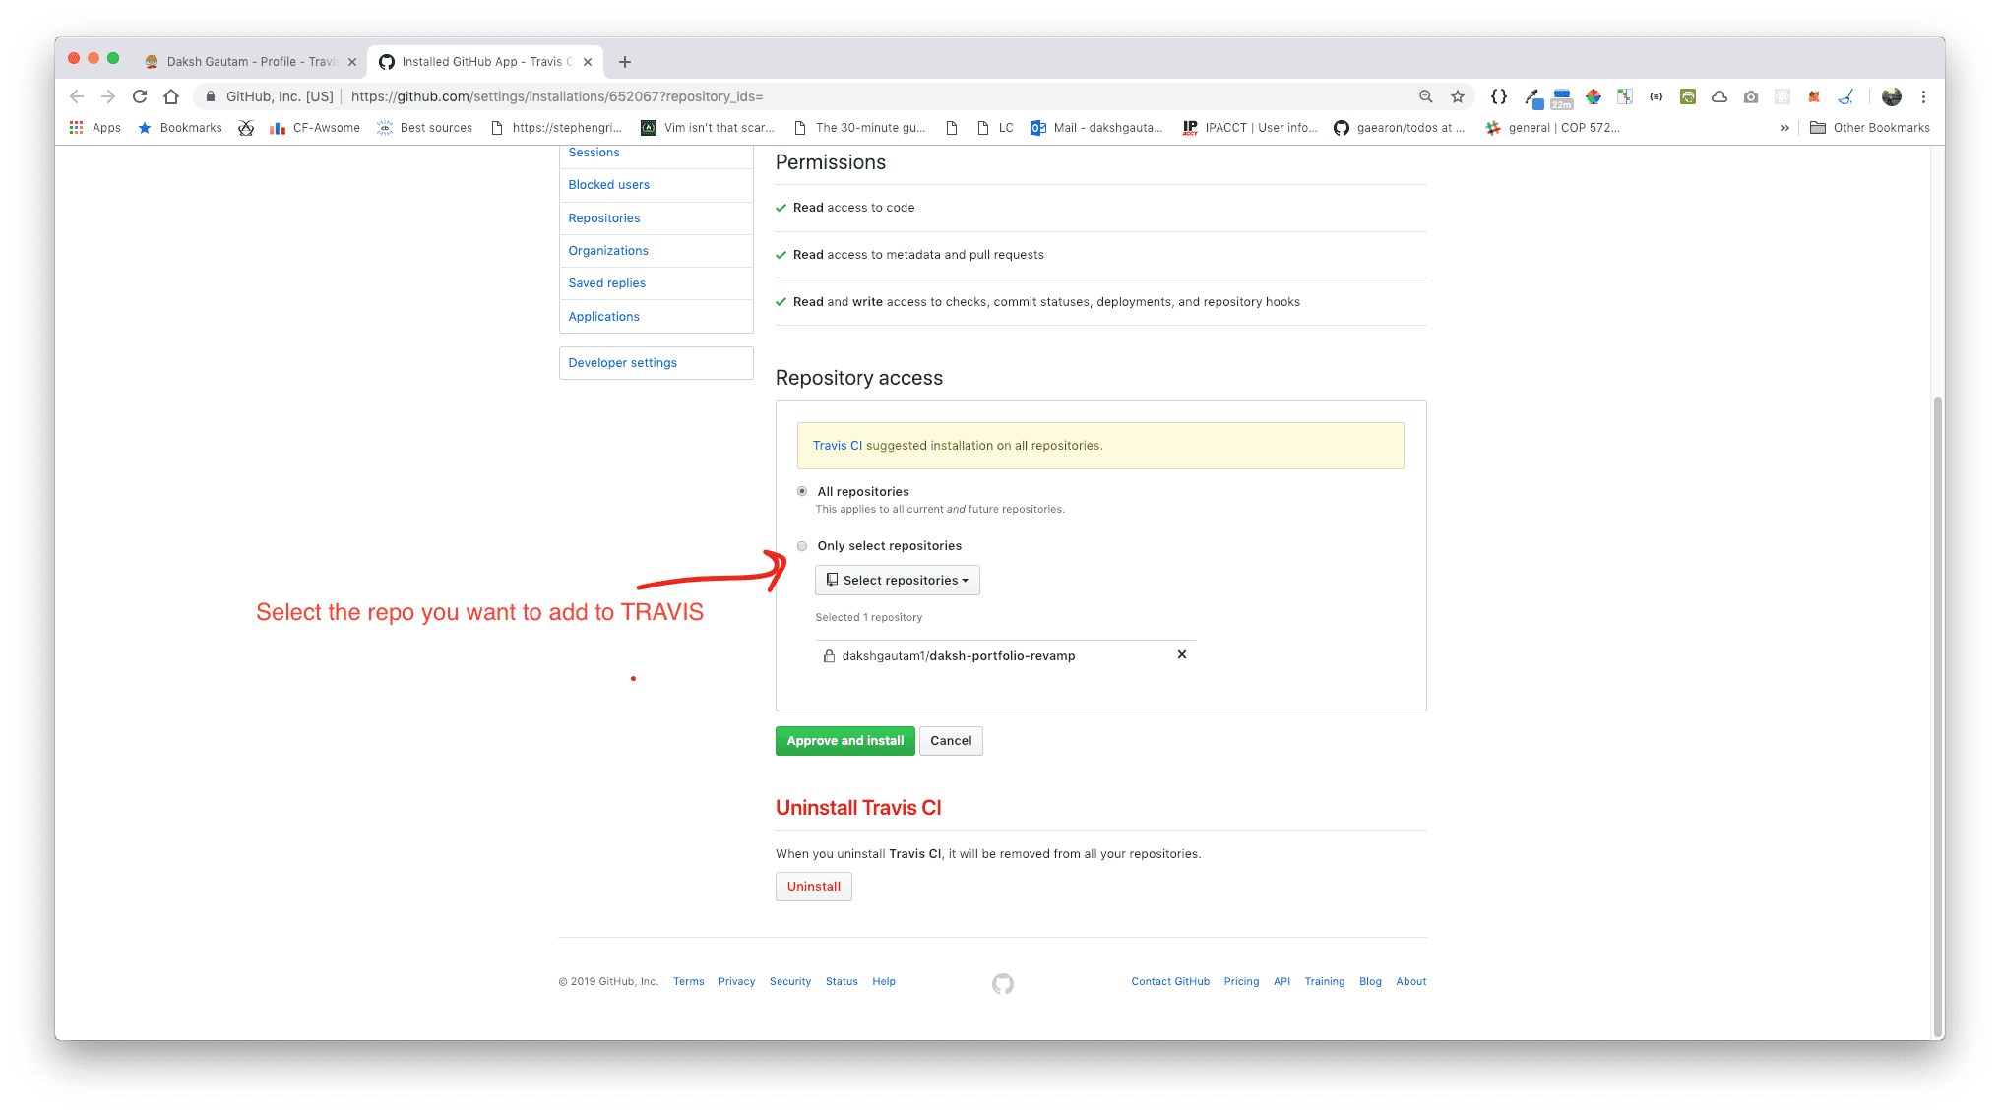
Task: Open the Best sources bookmark
Action: tap(425, 128)
